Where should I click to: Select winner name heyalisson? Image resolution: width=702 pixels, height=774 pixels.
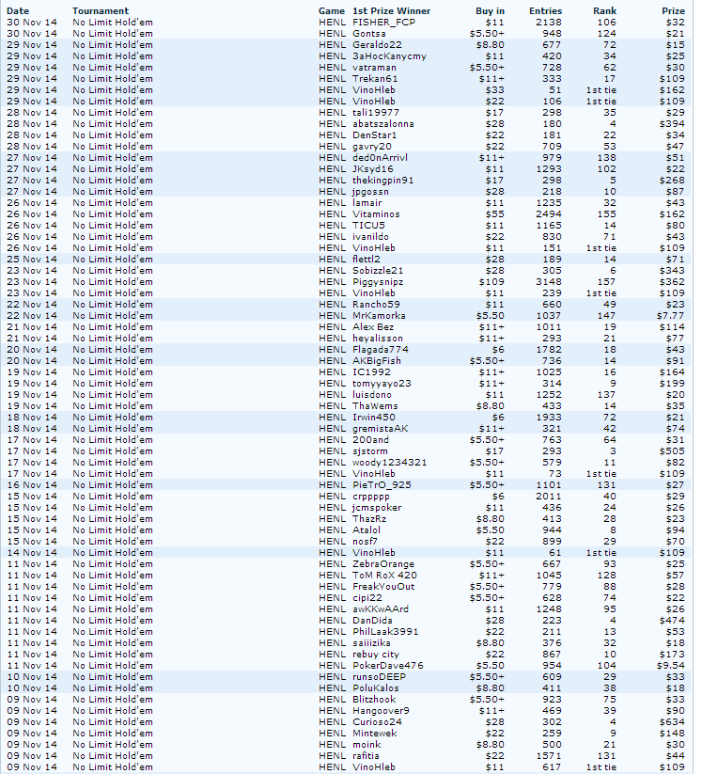click(378, 339)
